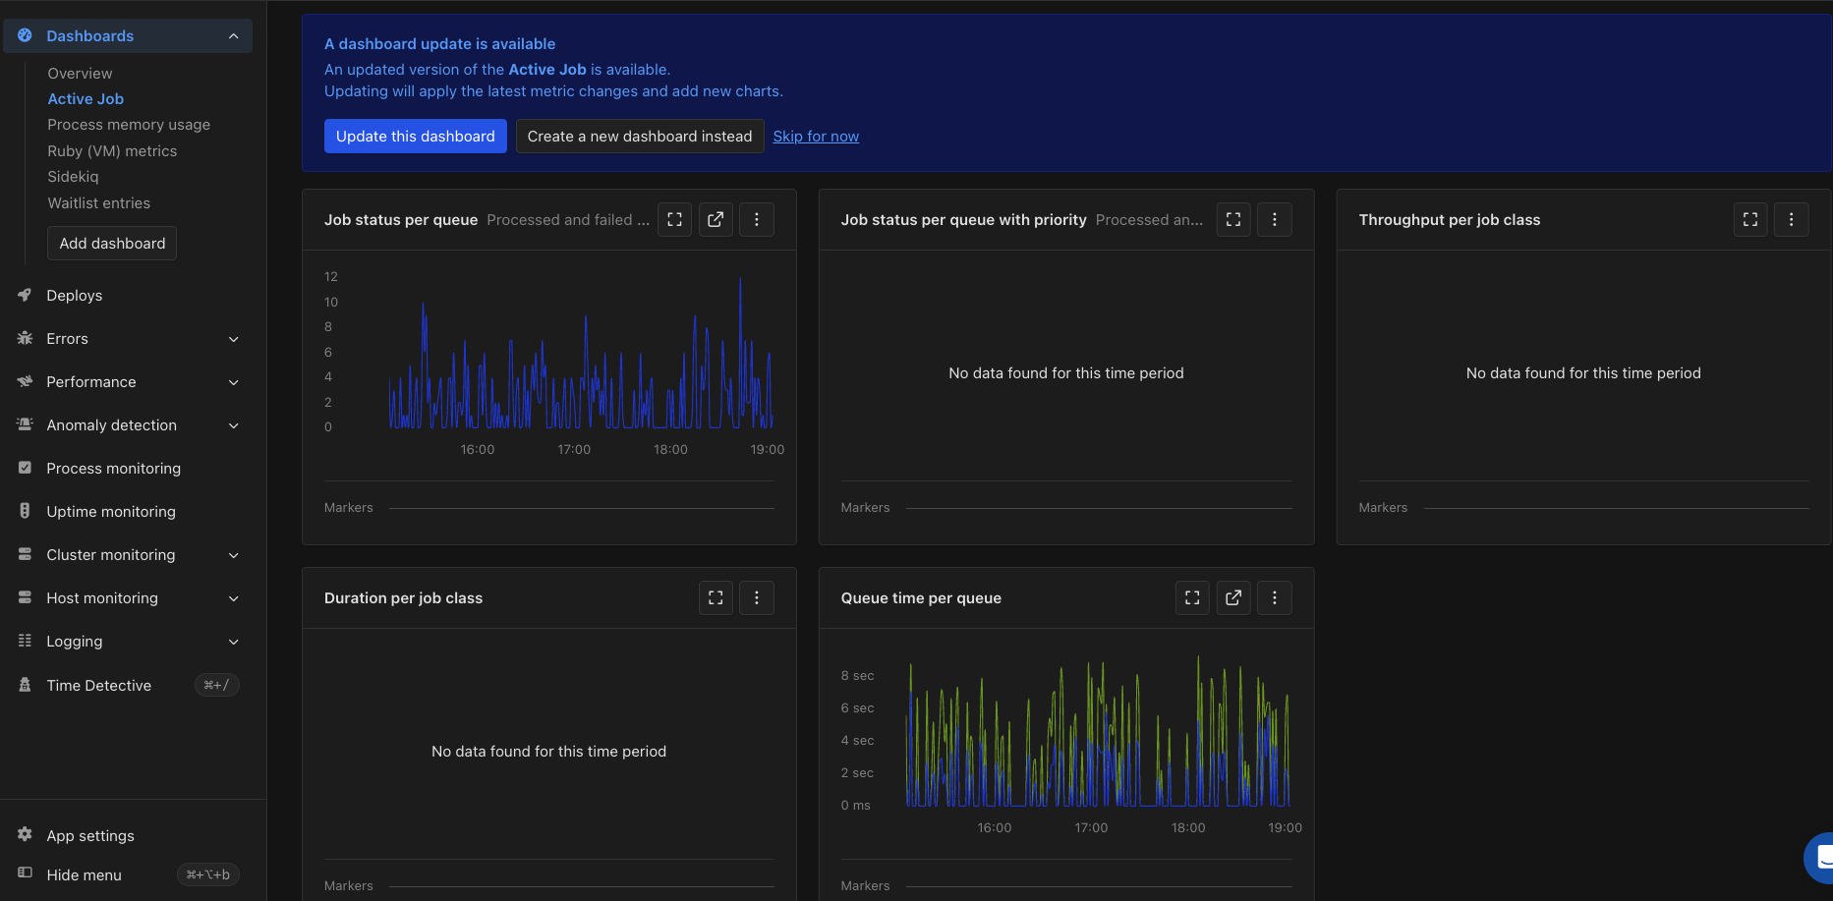Open options menu for Queue time per queue

coord(1275,598)
